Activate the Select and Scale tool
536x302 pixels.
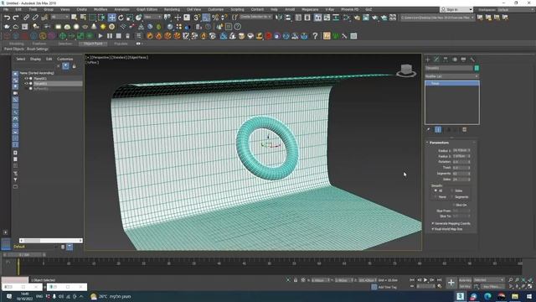point(130,17)
